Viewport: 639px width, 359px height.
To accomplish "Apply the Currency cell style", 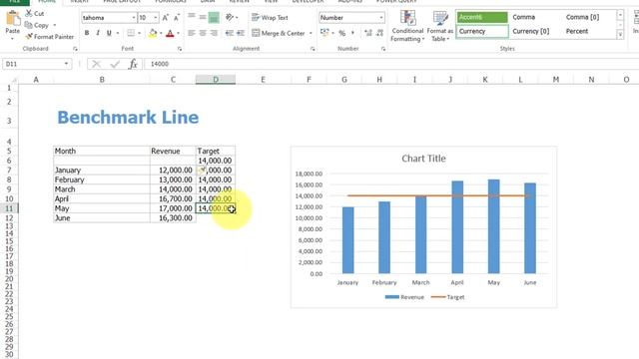I will coord(482,31).
